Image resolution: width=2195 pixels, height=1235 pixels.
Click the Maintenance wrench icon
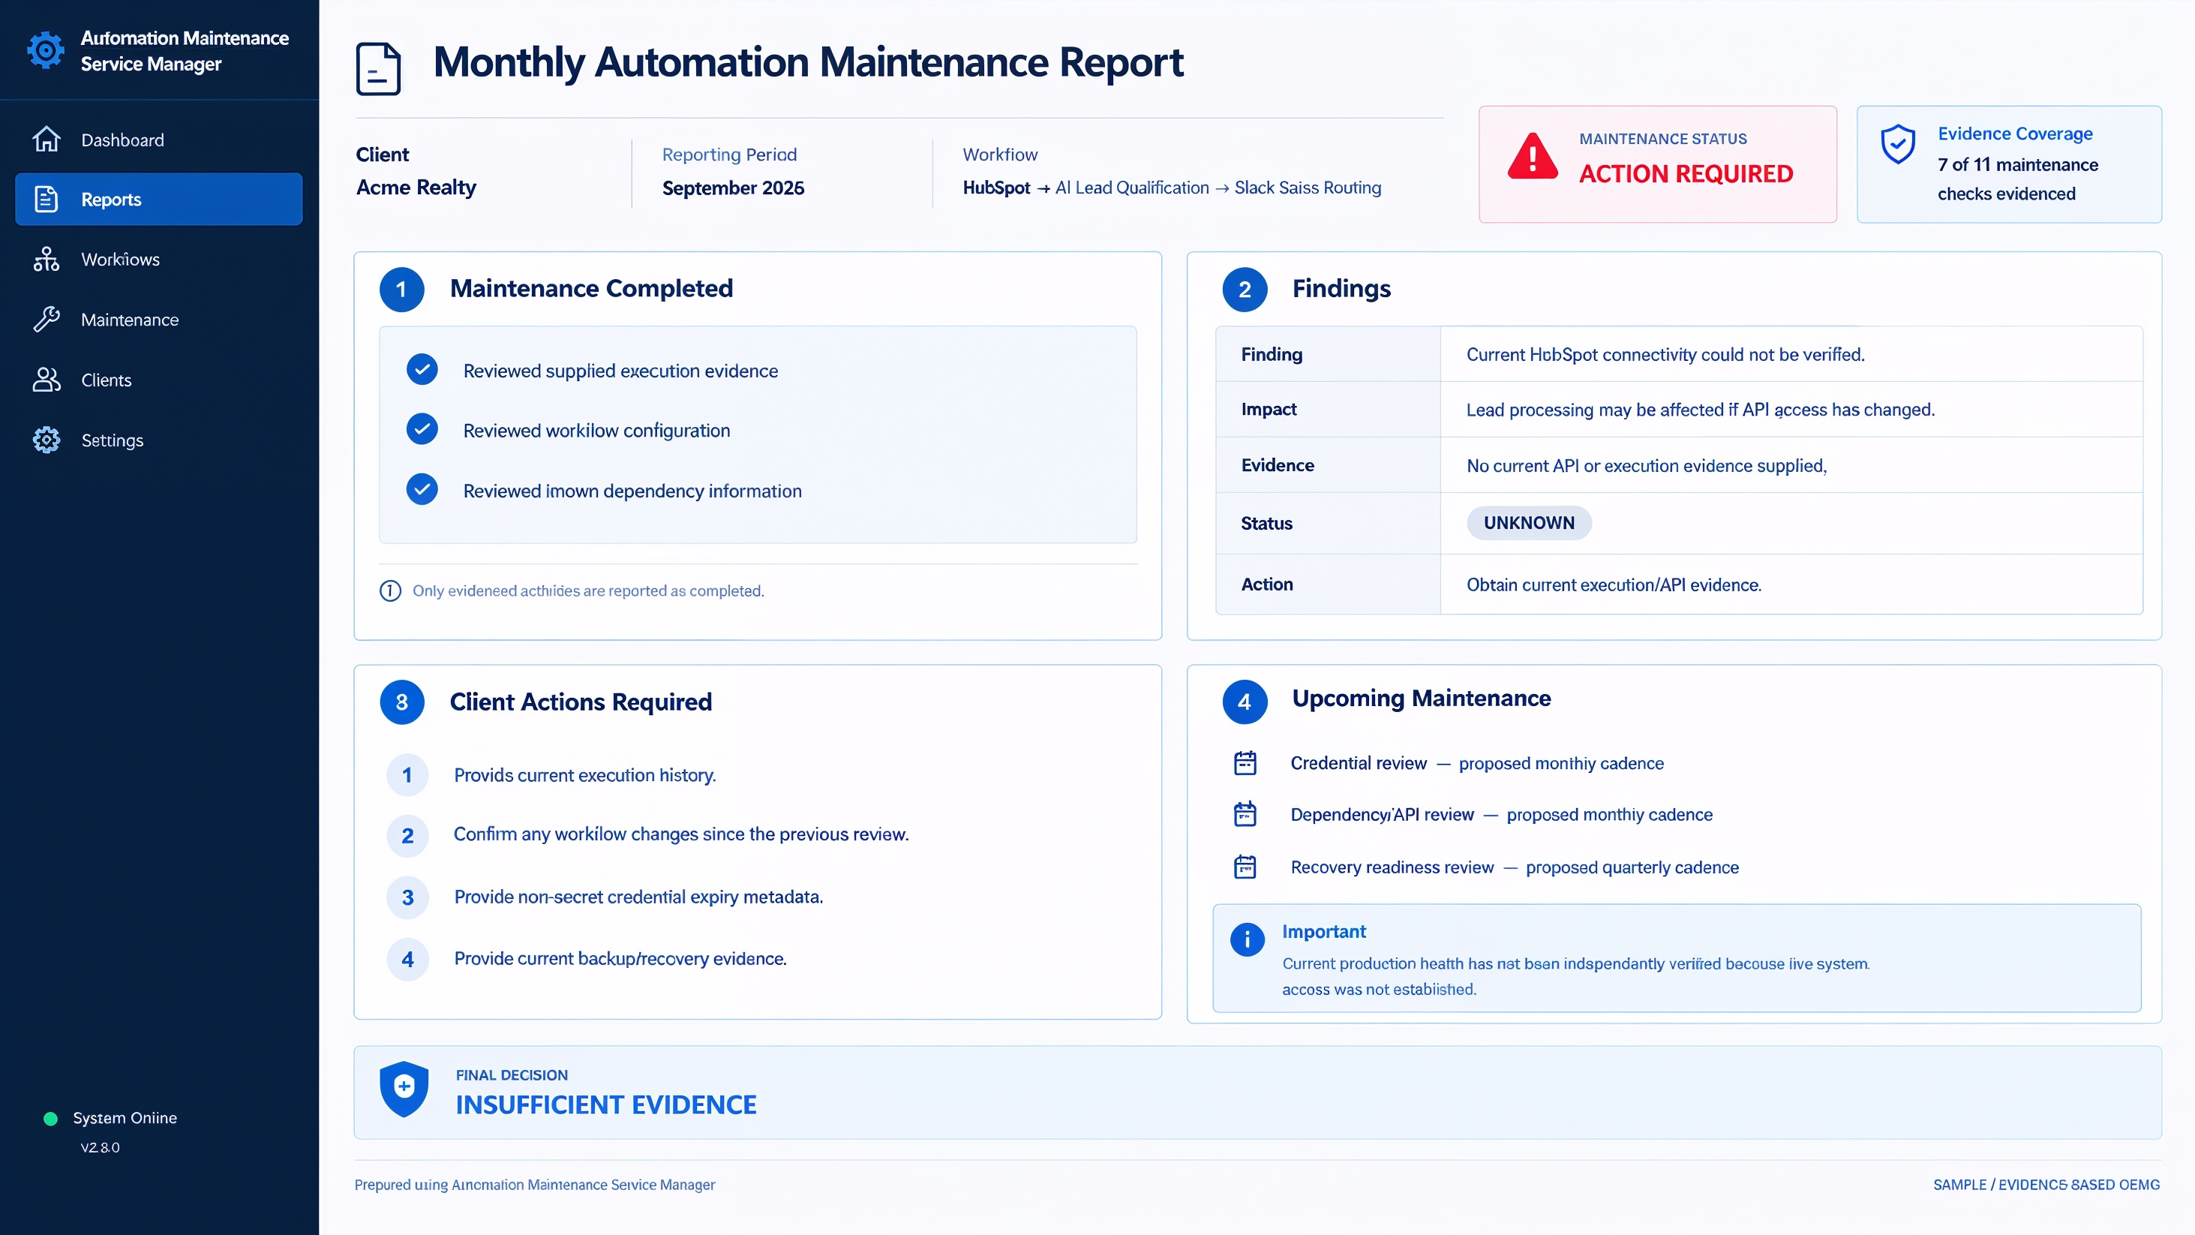46,320
